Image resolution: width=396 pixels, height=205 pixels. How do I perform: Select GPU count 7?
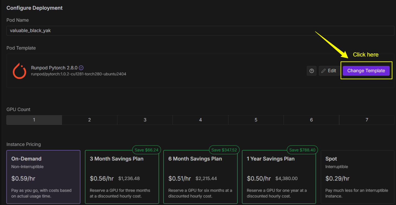[367, 120]
